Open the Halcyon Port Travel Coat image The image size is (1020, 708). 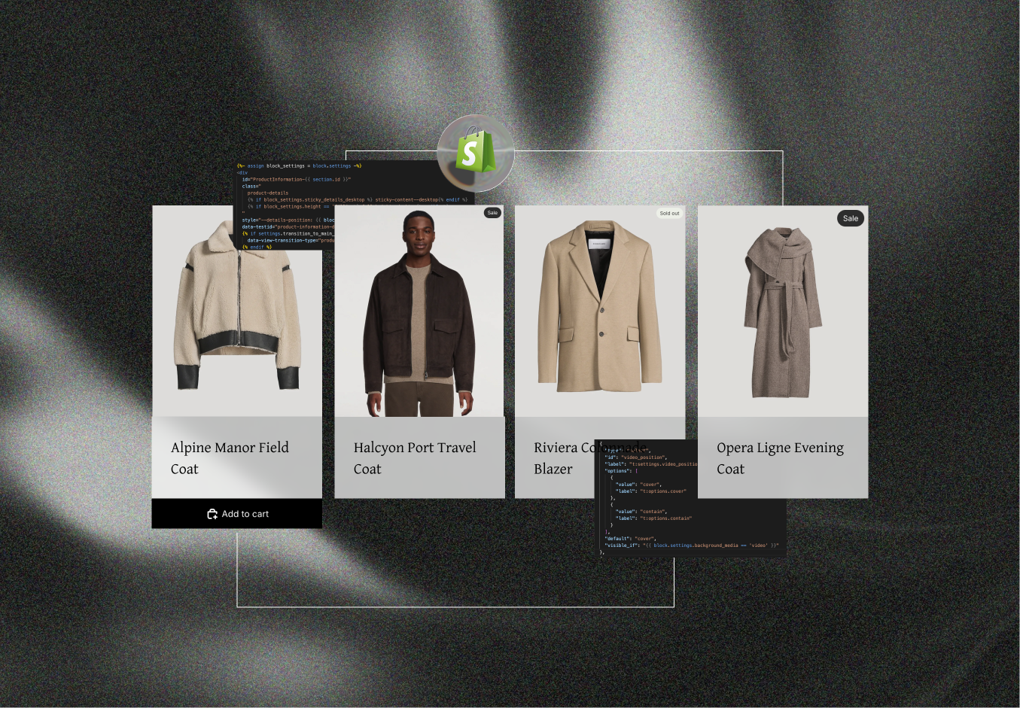coord(419,311)
